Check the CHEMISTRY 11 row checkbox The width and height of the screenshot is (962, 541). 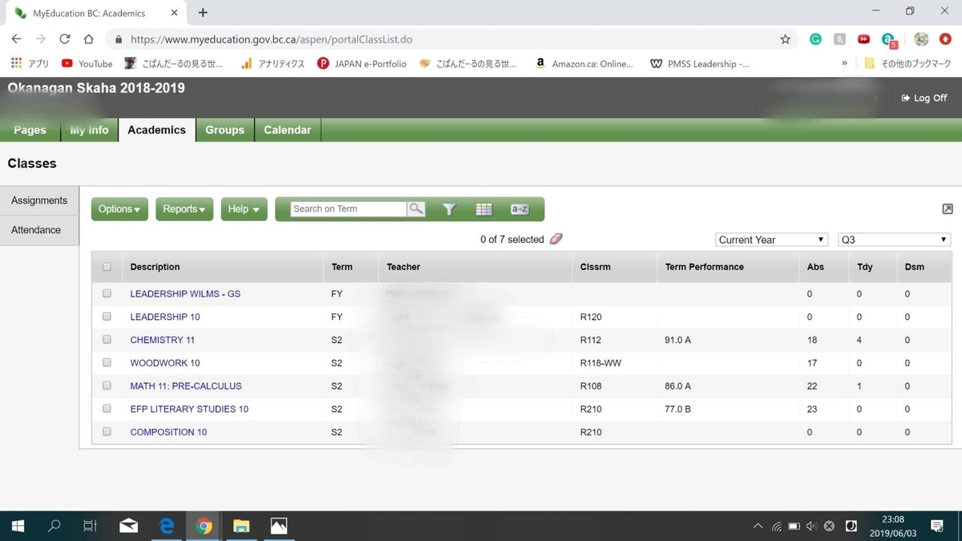107,340
